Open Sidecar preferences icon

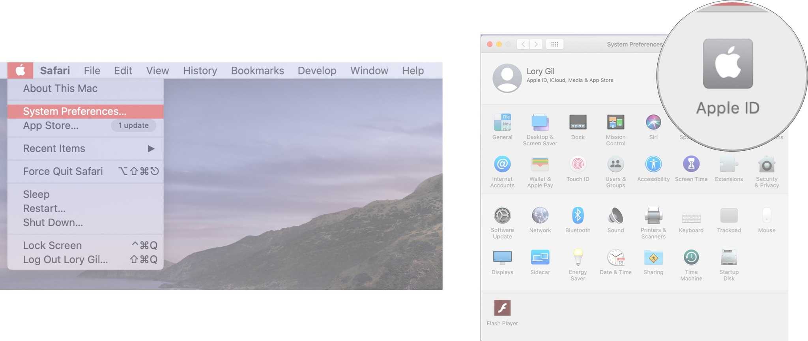point(540,257)
